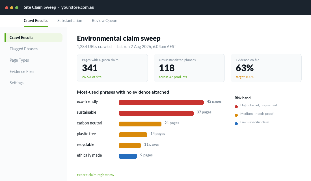
Task: Go to Page Types section
Action: pos(19,60)
